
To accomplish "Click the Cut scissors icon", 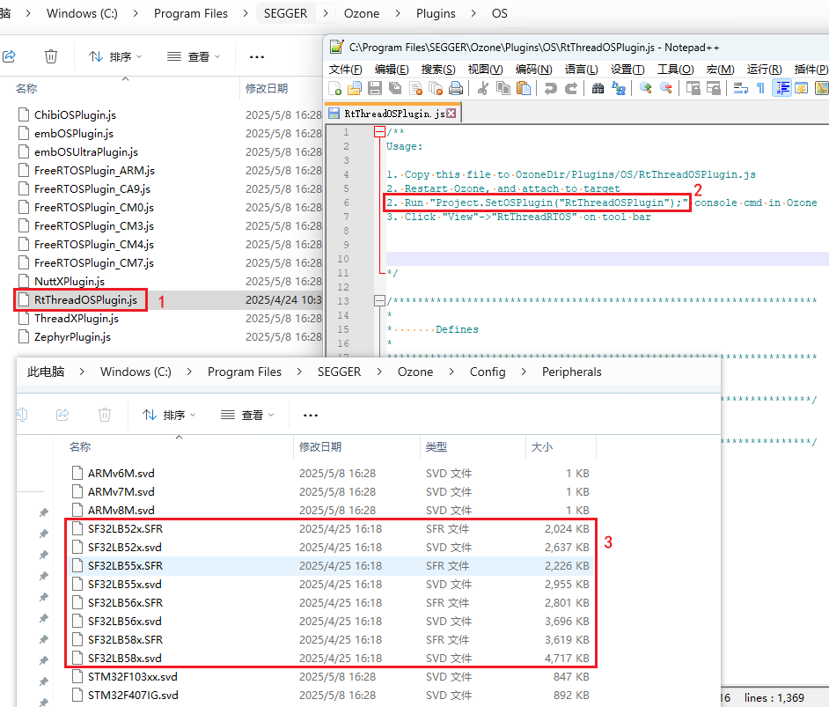I will click(482, 88).
